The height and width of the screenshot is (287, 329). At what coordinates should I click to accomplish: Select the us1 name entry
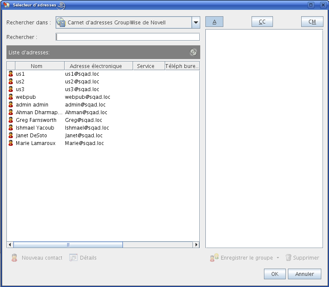tap(20, 74)
